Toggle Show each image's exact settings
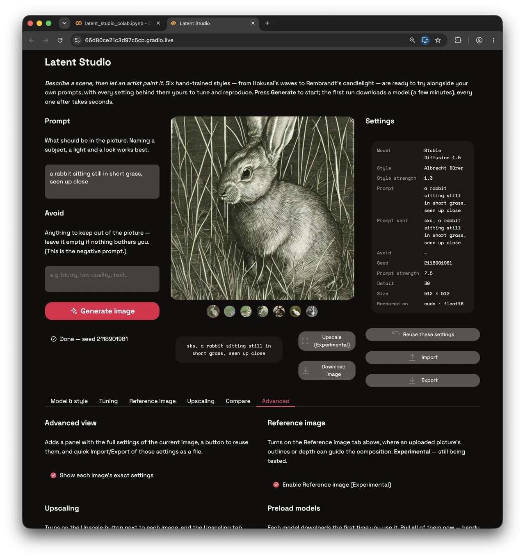Viewport: 525px width, 558px height. pos(53,475)
